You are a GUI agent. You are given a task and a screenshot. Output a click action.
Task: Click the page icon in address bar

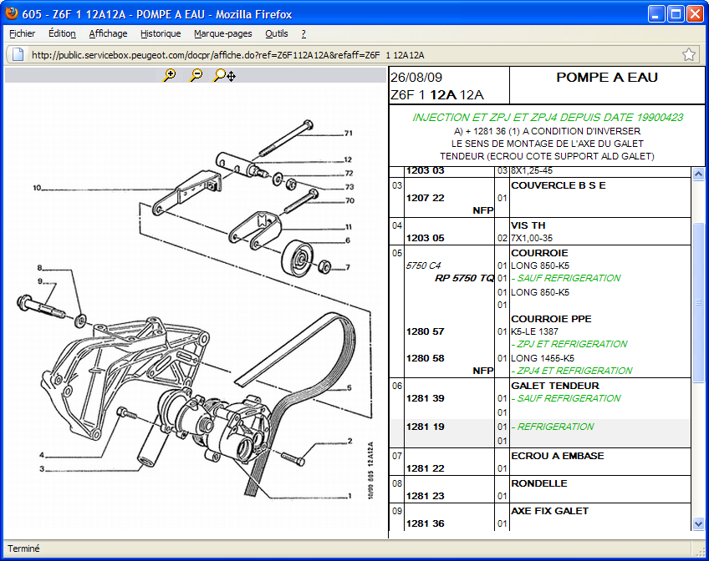(17, 55)
